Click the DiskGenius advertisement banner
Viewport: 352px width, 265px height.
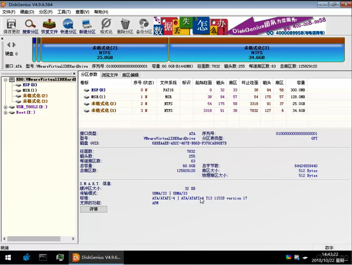click(240, 26)
